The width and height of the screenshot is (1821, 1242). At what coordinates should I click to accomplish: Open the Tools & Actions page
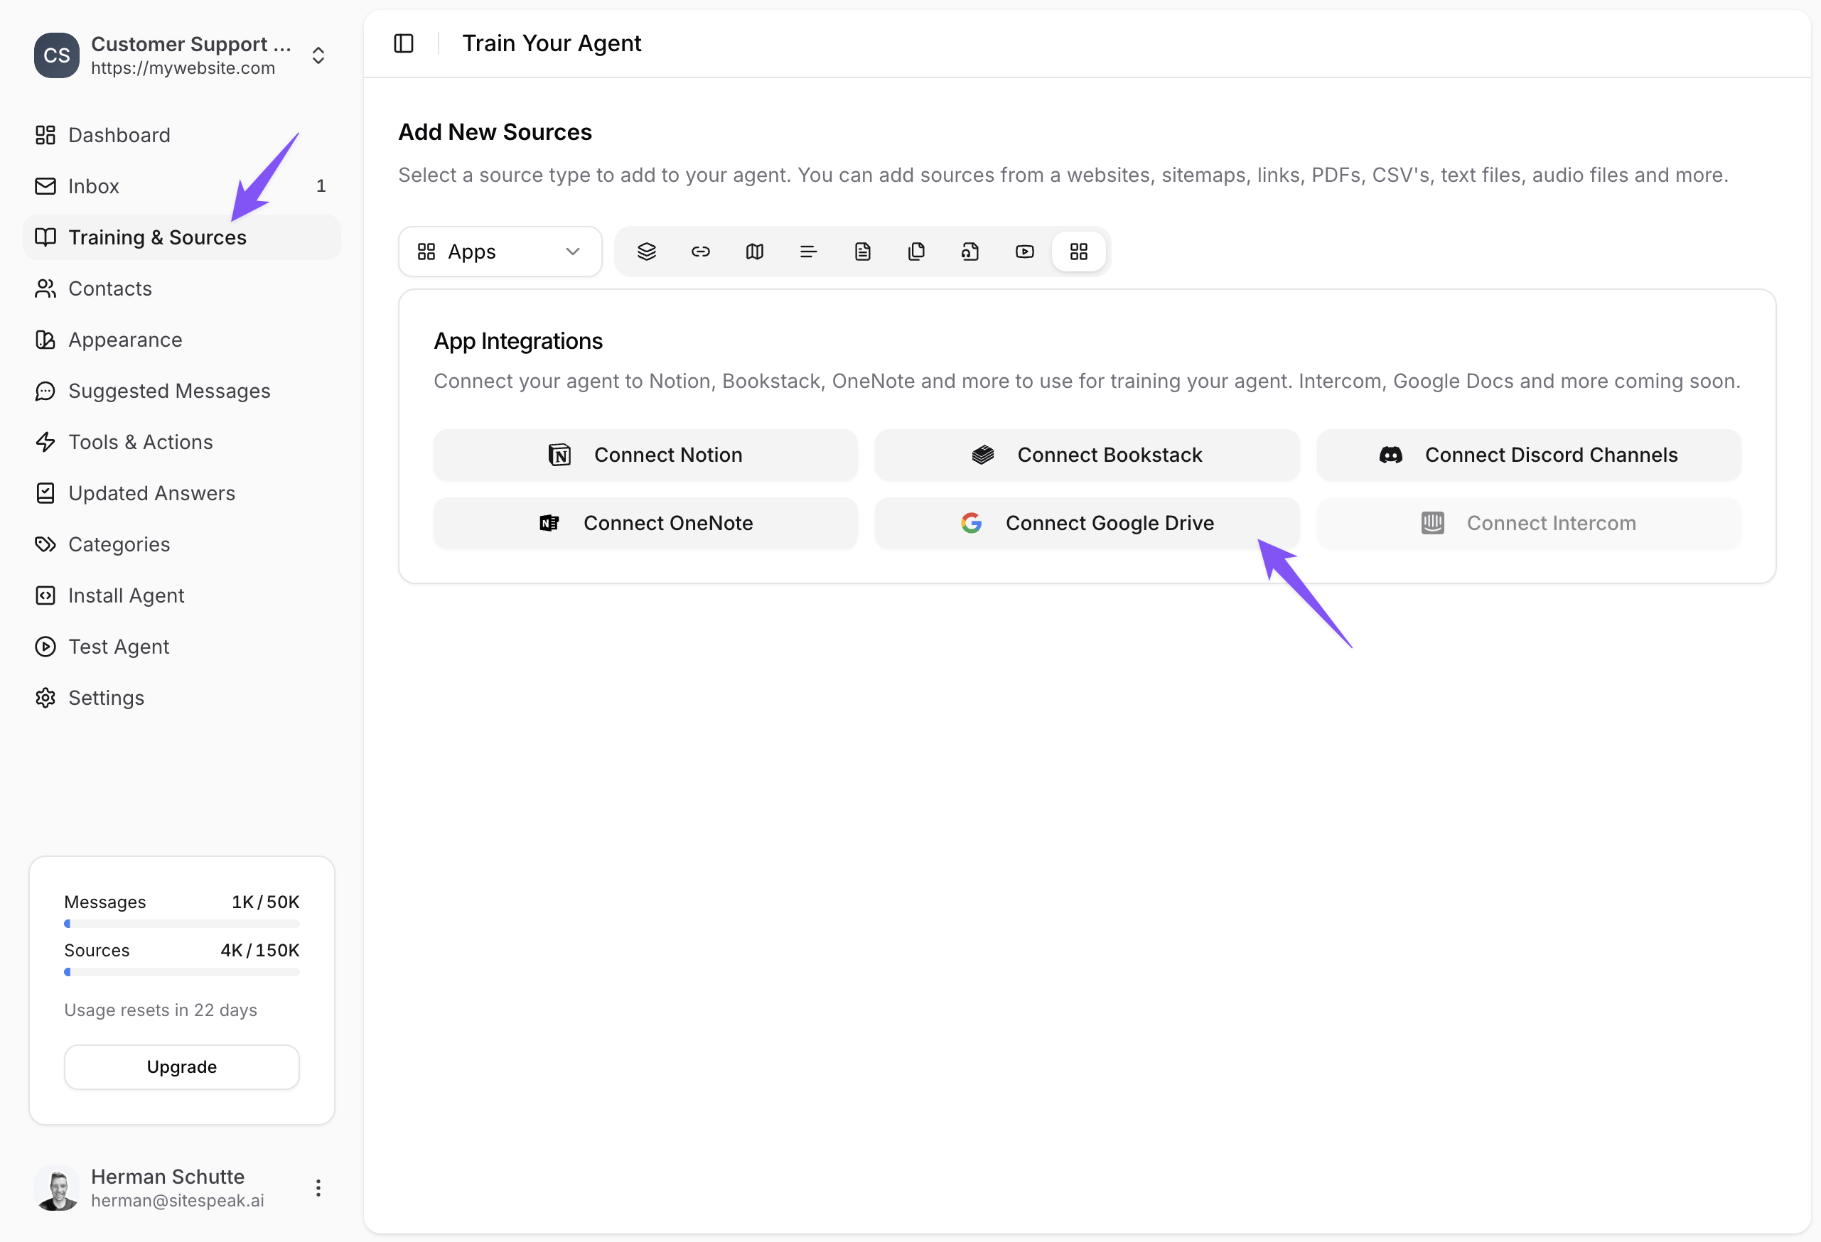pos(140,442)
